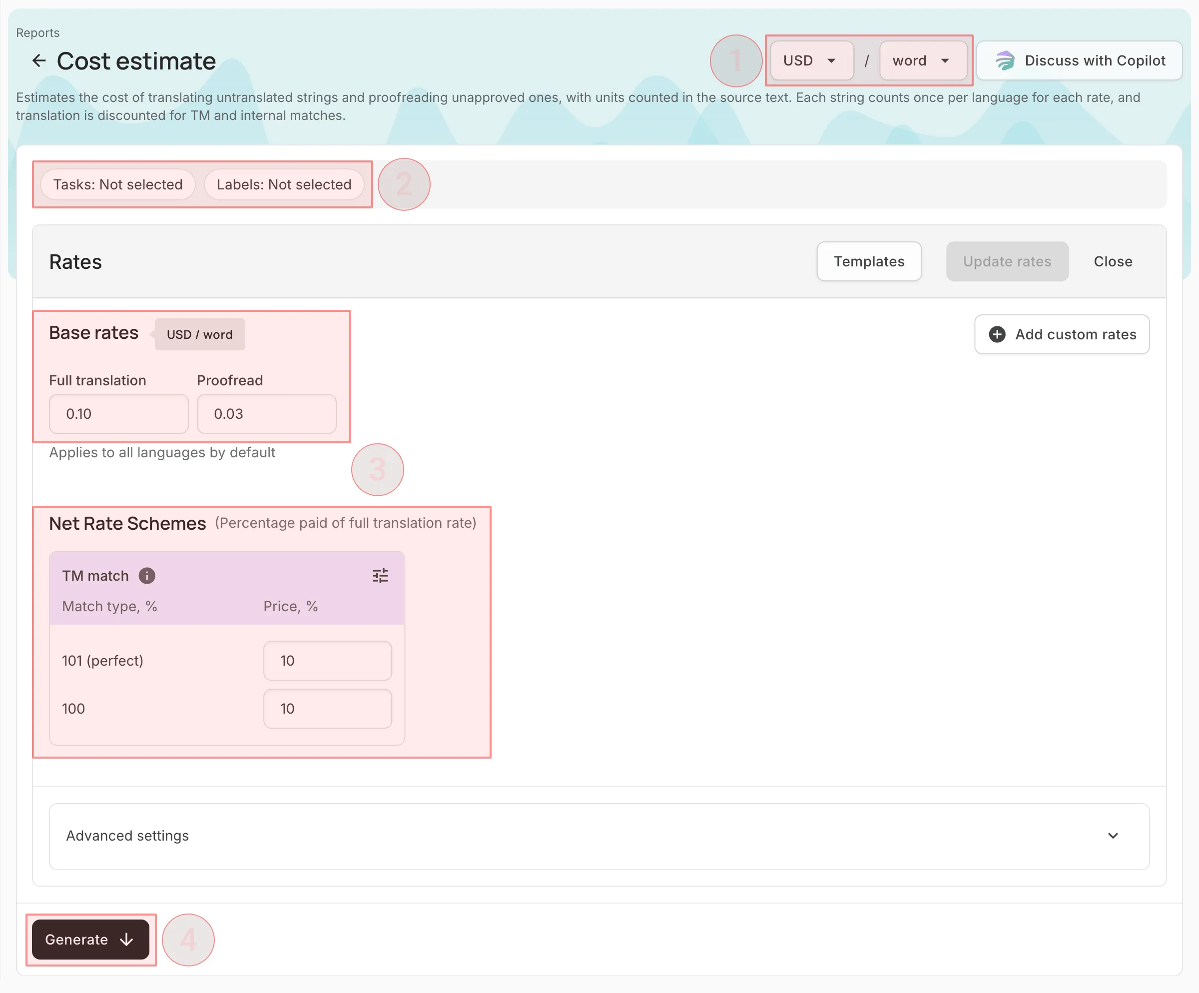Open rate Templates
The image size is (1199, 993).
(x=869, y=261)
